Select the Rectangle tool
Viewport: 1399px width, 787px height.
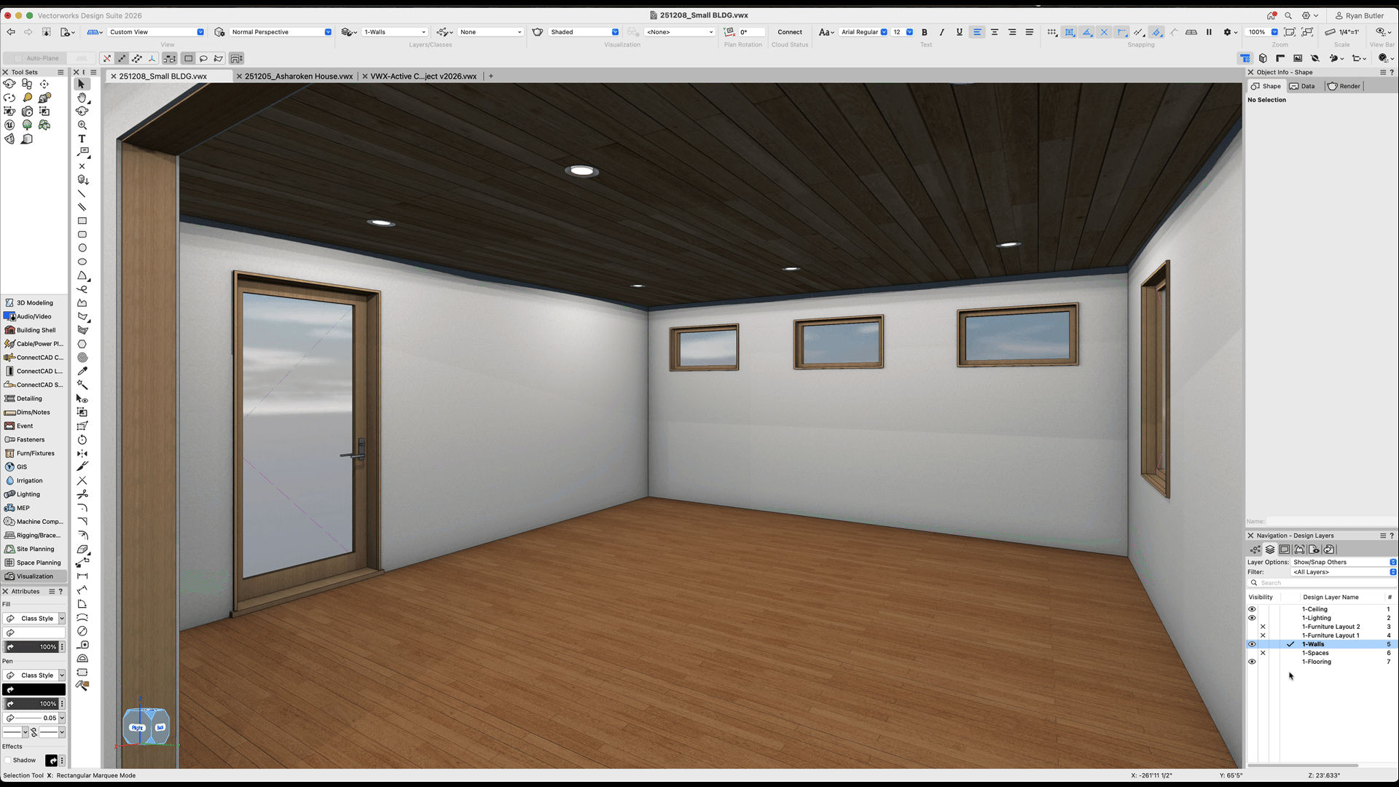[82, 221]
